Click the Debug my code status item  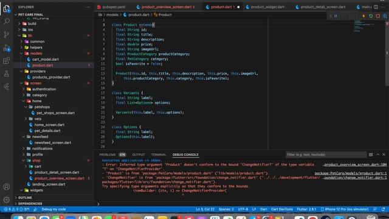pyautogui.click(x=53, y=209)
